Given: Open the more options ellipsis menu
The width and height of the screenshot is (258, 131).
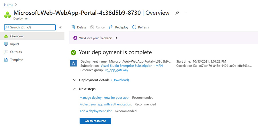Looking at the screenshot, I should tap(185, 13).
